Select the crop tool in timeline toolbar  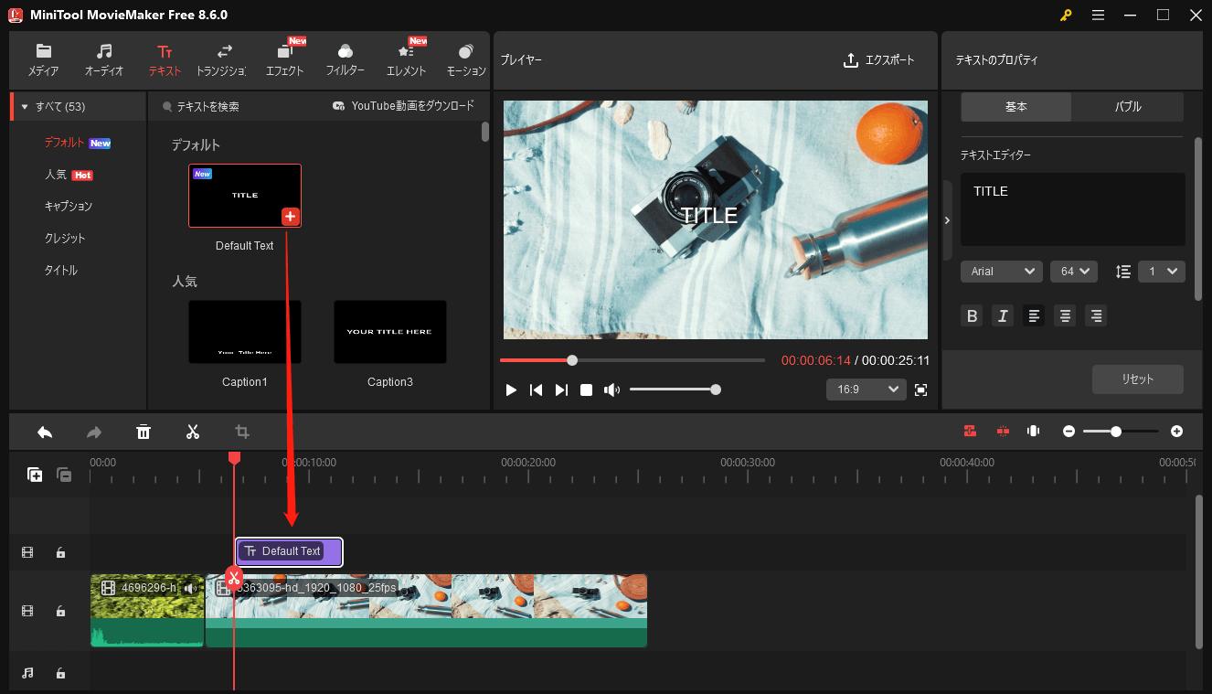click(x=241, y=431)
